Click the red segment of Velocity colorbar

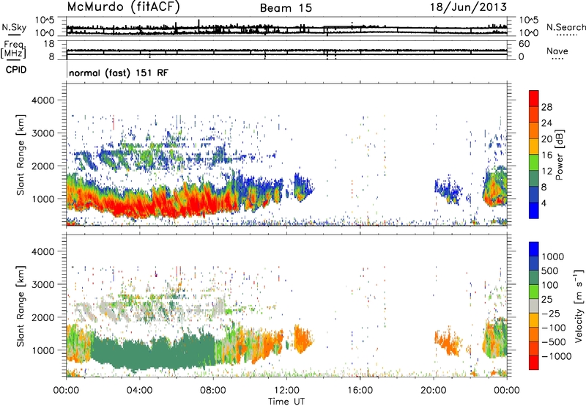[x=534, y=363]
